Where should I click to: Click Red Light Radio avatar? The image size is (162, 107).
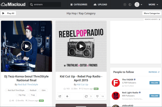(x=116, y=96)
